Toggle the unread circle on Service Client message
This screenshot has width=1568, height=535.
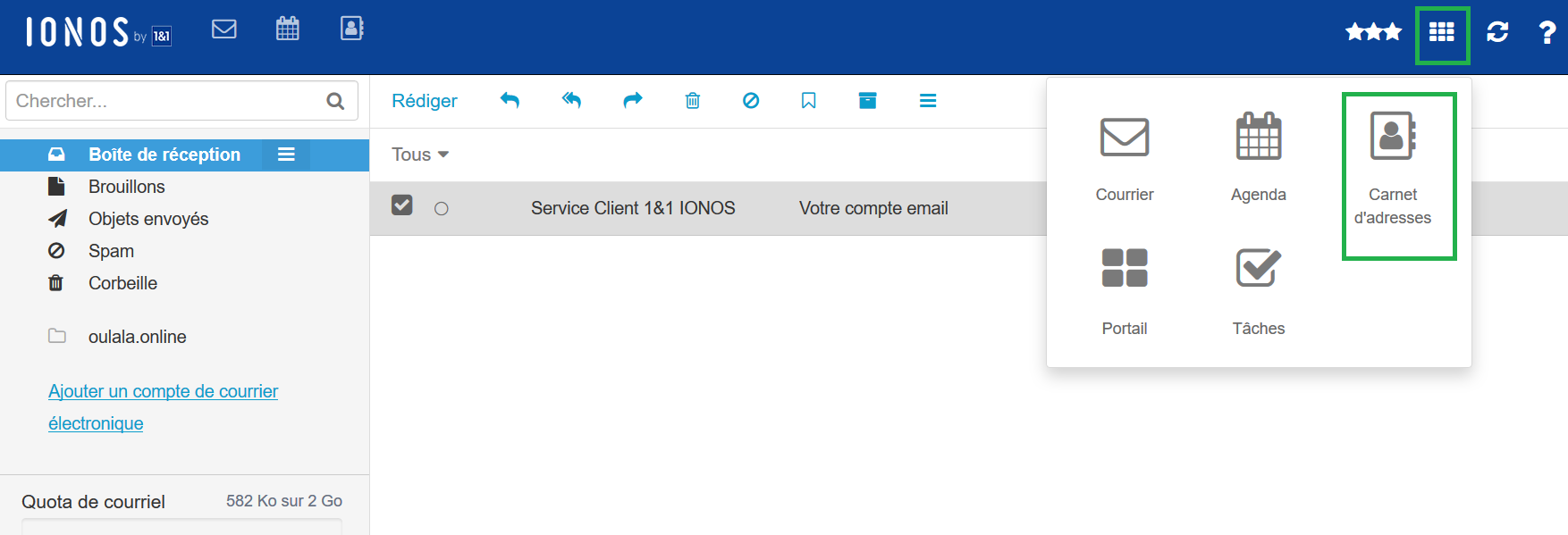[x=442, y=209]
